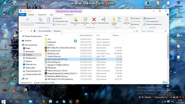Click Средства работы с приложениями tab header

[69, 11]
